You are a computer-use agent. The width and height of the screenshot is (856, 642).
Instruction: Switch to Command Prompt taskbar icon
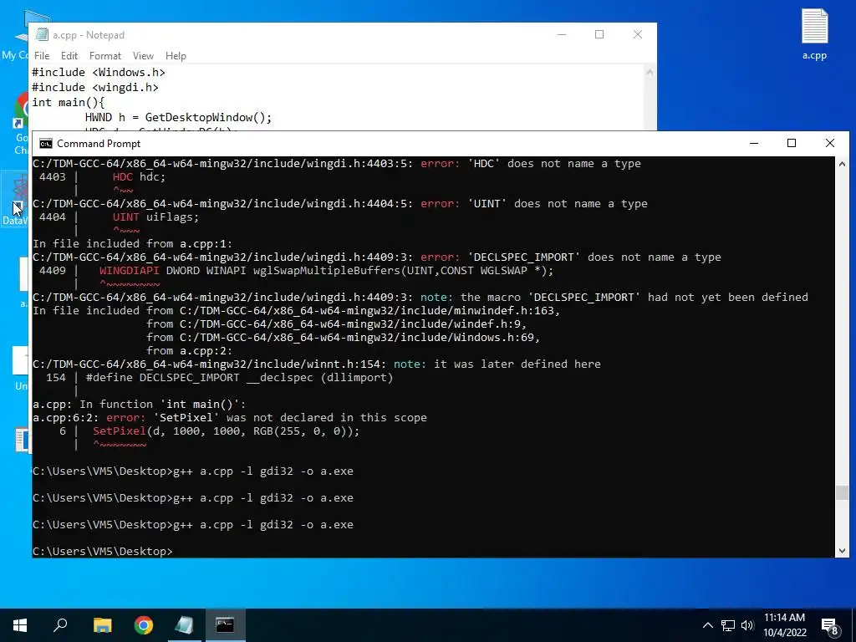click(x=225, y=625)
